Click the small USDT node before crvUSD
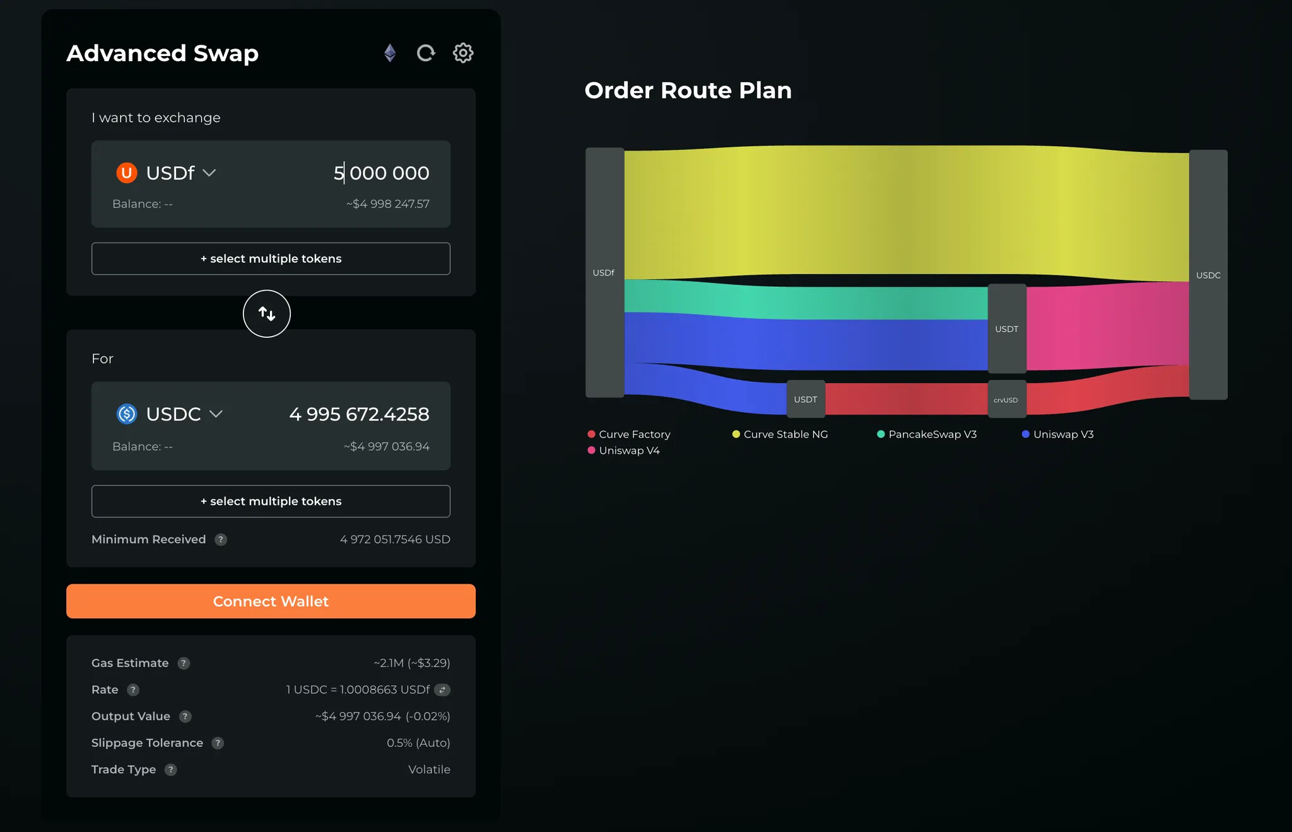The image size is (1292, 832). pos(806,399)
